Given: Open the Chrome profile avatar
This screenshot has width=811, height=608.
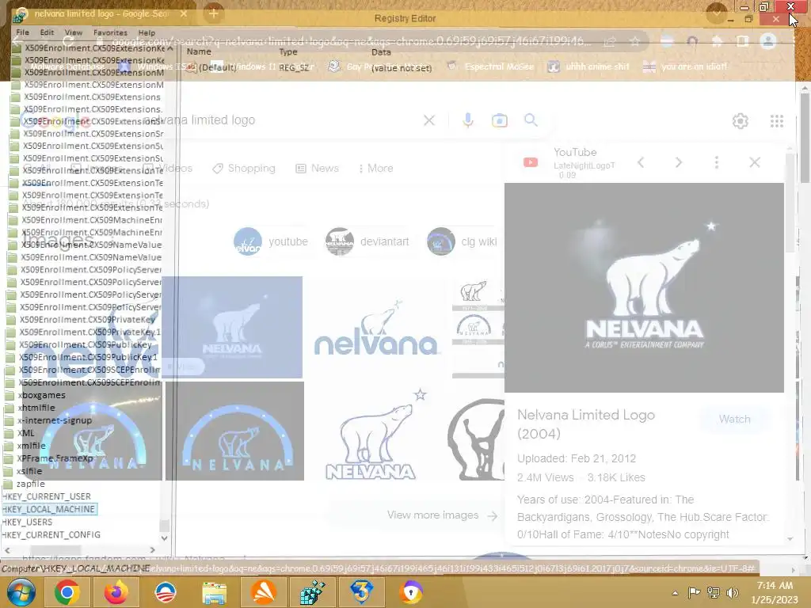Looking at the screenshot, I should (768, 41).
